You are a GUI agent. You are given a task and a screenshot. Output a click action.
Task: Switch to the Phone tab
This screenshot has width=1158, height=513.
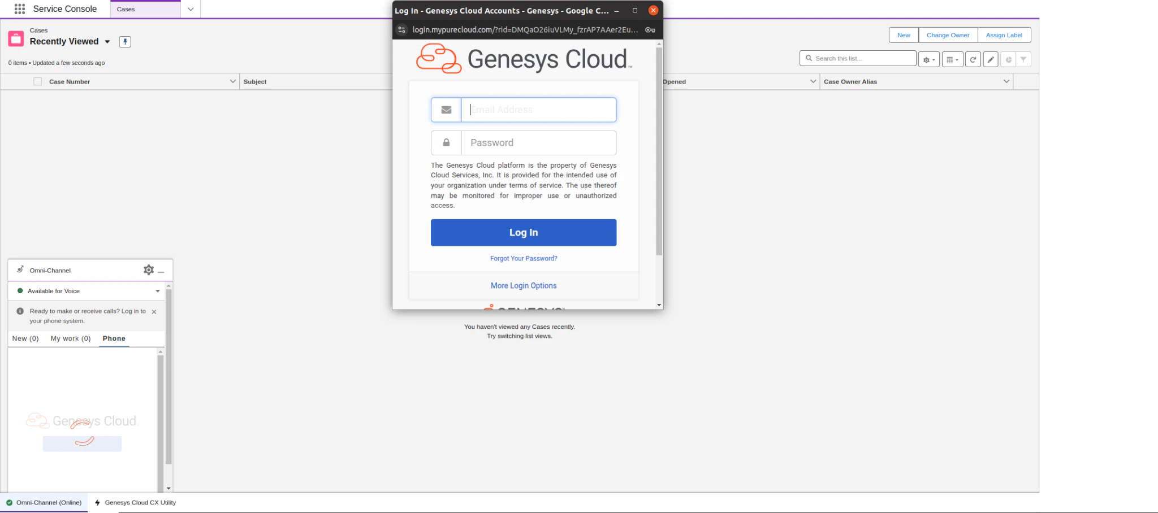tap(114, 338)
